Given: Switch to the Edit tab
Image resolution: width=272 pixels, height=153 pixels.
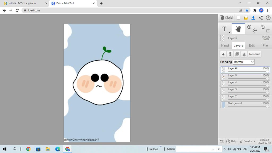Looking at the screenshot, I should 252,45.
